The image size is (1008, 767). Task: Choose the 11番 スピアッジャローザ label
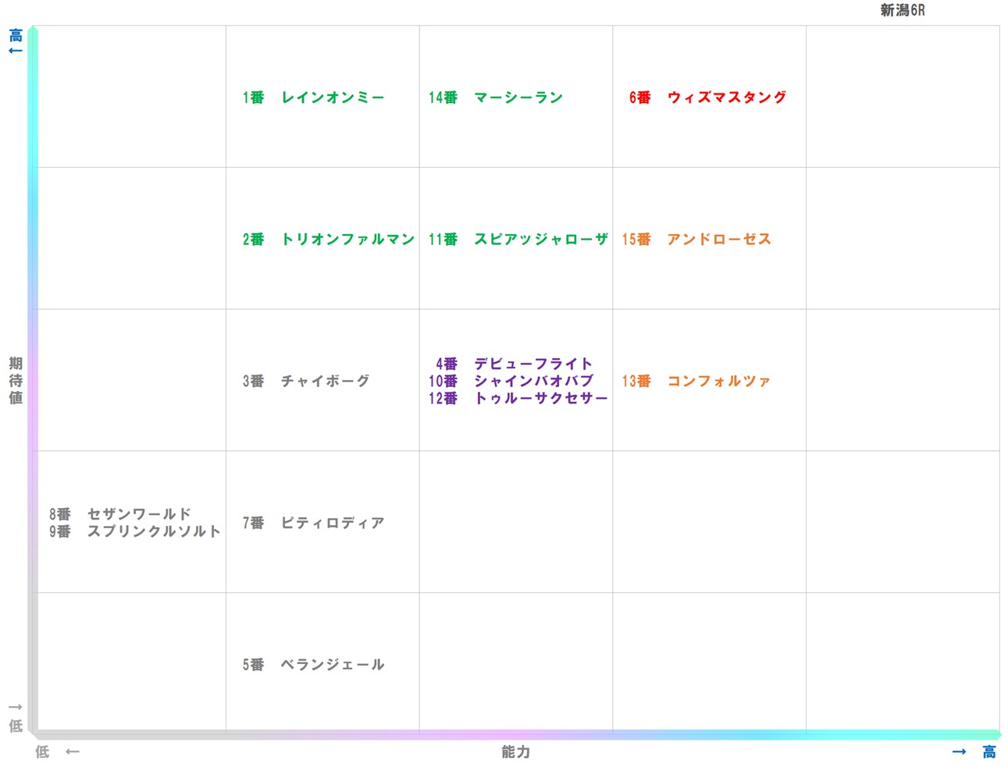click(518, 240)
